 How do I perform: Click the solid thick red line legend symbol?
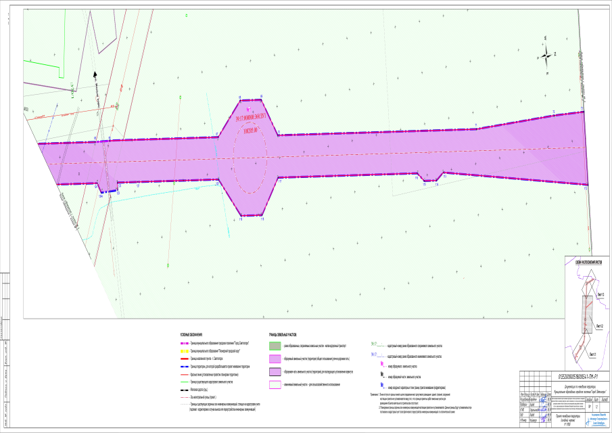185,359
